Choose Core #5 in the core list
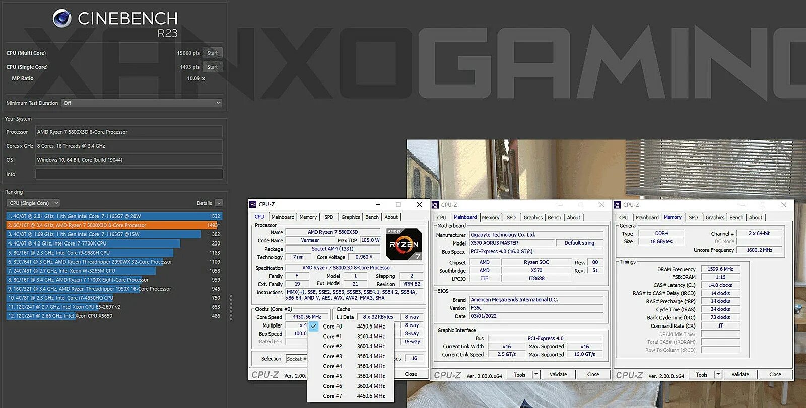Screen dimensions: 806x408 click(351, 376)
